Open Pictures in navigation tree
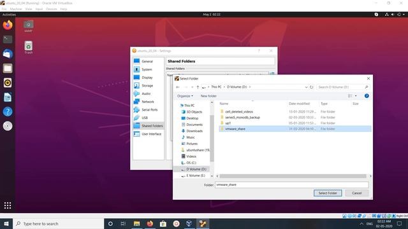This screenshot has height=229, width=408. coord(192,144)
